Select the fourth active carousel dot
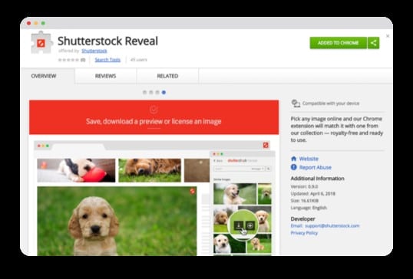This screenshot has width=413, height=279. coord(164,92)
